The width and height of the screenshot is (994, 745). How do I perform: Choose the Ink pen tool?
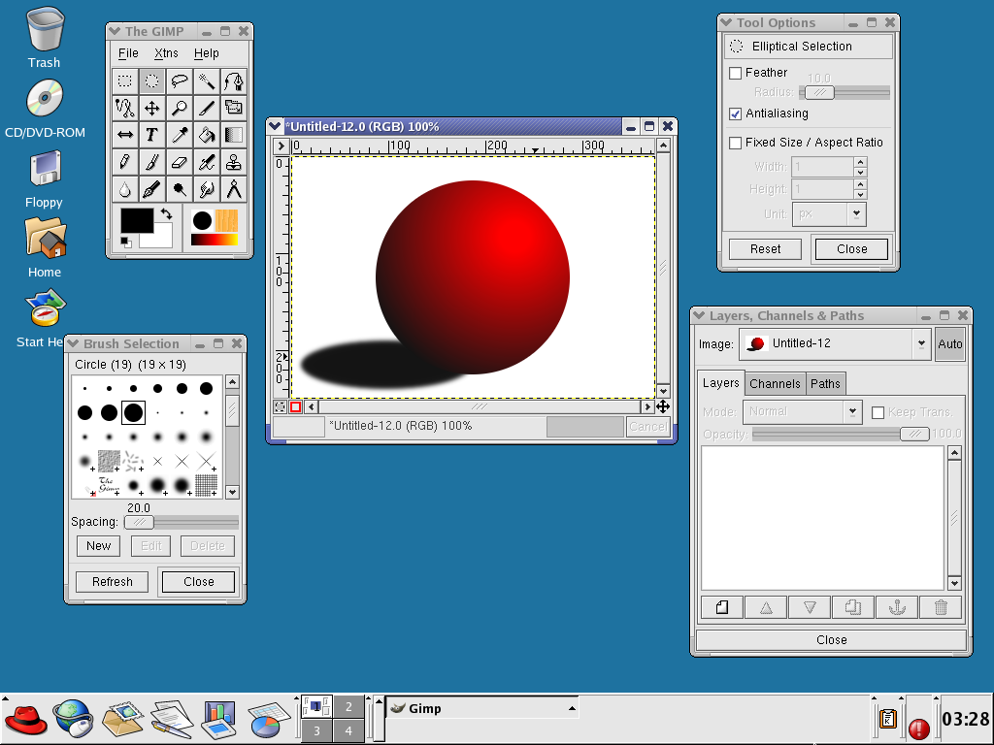tap(152, 189)
